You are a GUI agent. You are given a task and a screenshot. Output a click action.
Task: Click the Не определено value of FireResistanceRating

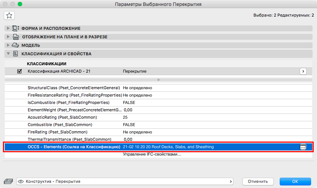click(x=137, y=95)
